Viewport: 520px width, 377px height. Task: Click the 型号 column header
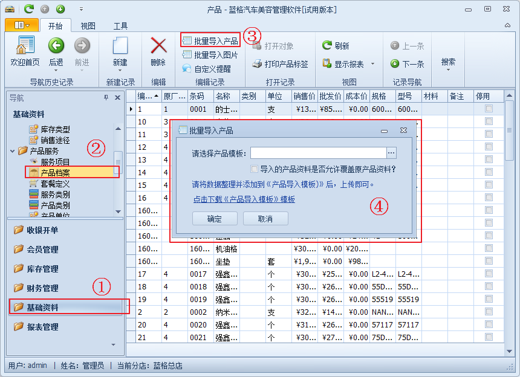click(x=409, y=97)
